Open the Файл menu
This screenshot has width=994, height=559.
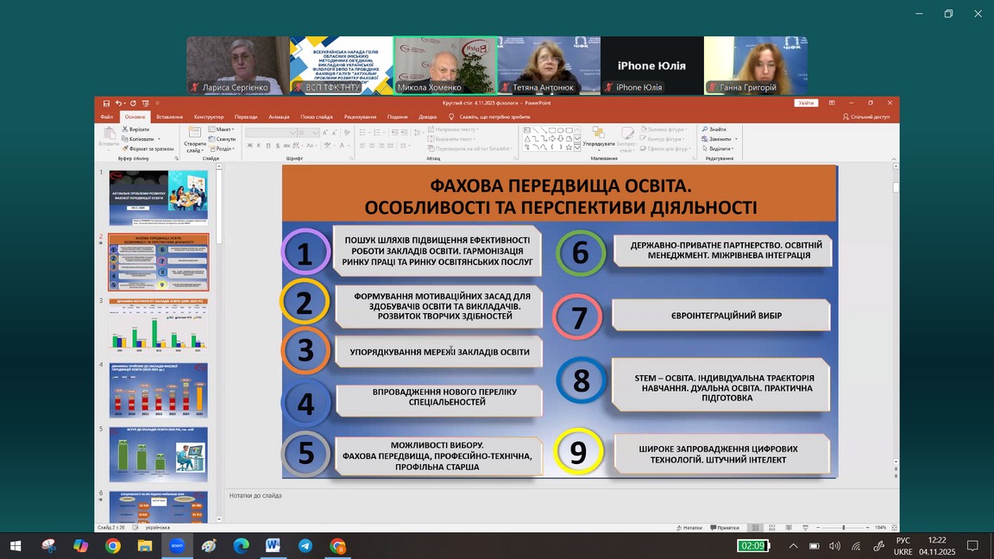(106, 116)
